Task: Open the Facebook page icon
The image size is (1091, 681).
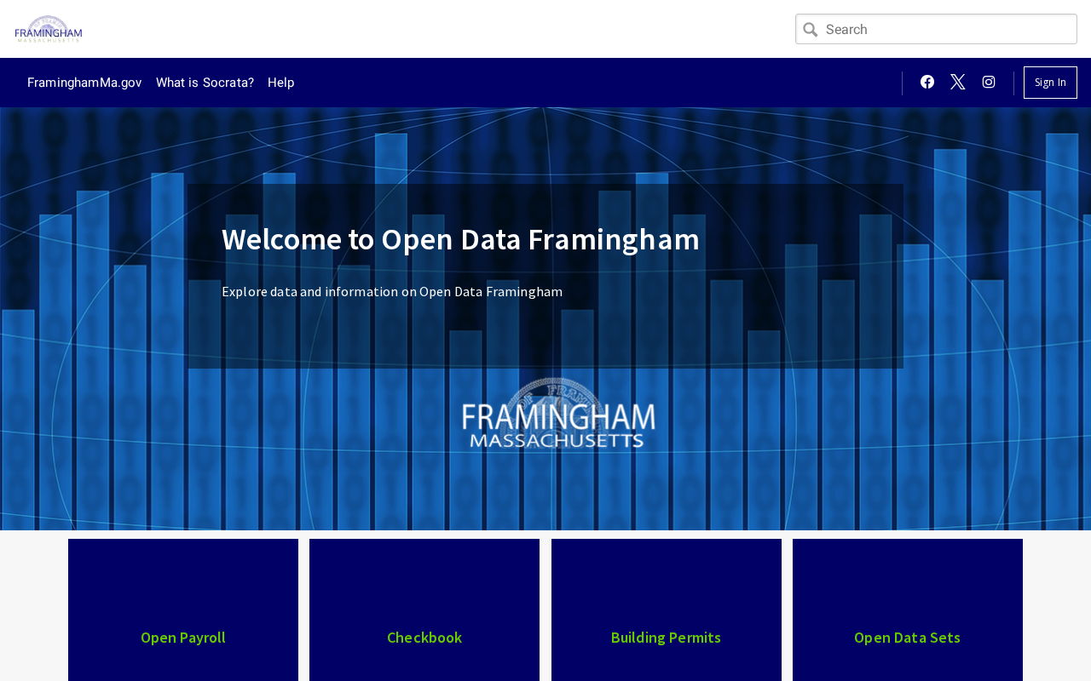Action: point(927,82)
